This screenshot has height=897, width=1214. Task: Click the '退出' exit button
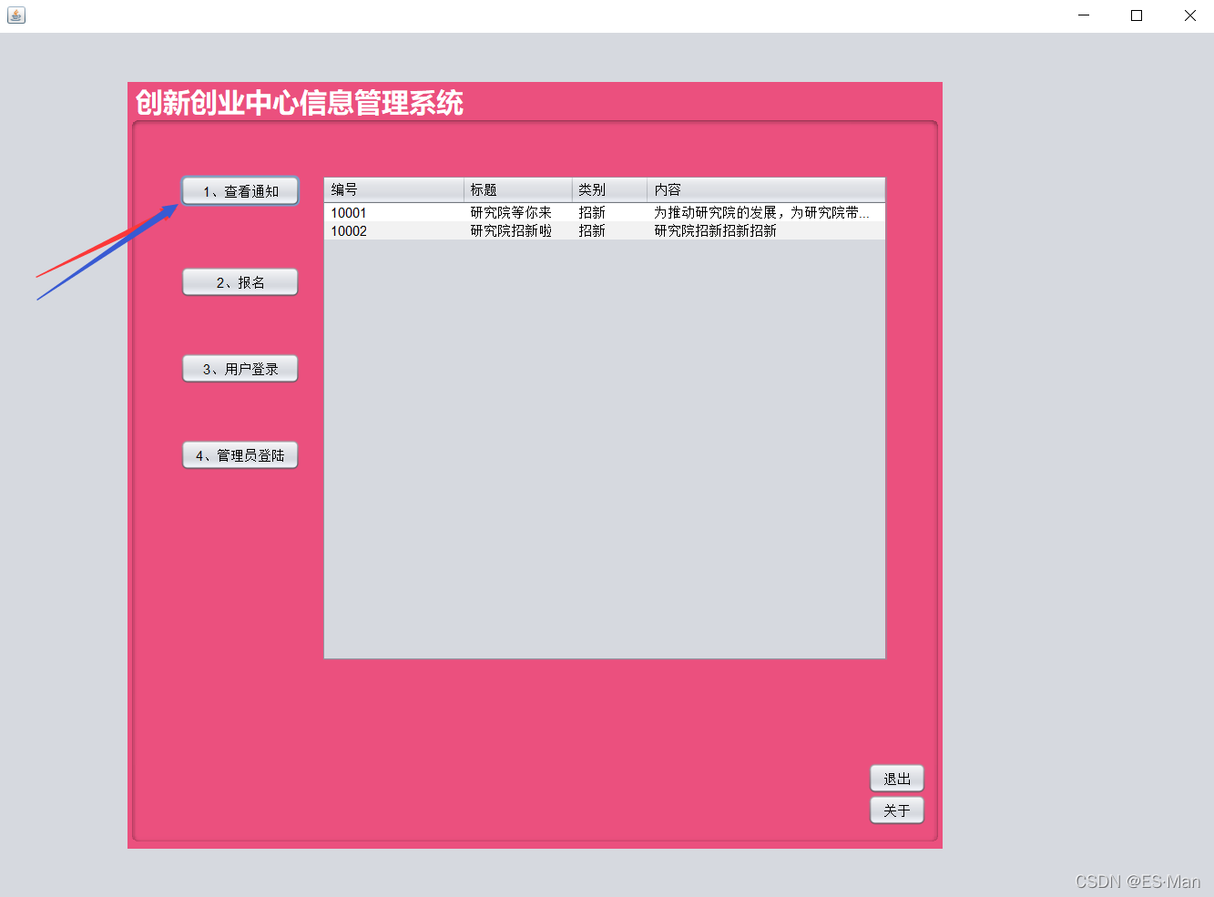pos(897,779)
